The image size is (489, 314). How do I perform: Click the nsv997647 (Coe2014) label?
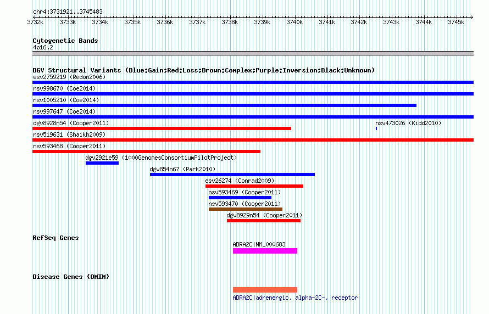[64, 111]
